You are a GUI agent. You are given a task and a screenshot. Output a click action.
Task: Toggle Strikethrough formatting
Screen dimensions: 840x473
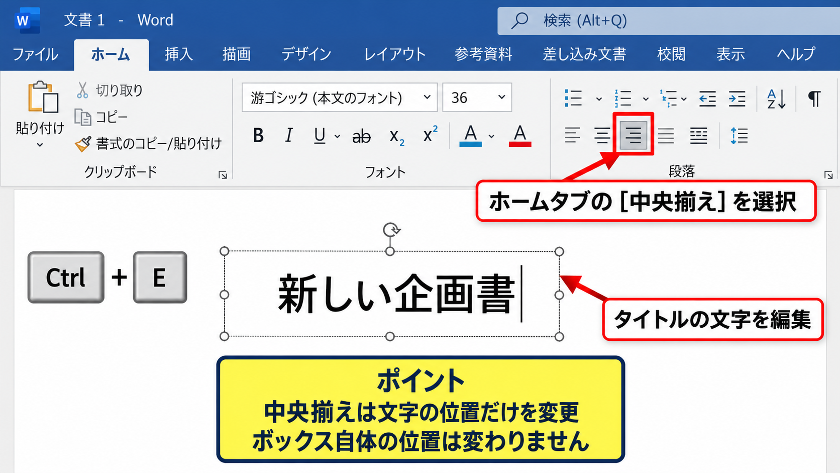pos(361,136)
